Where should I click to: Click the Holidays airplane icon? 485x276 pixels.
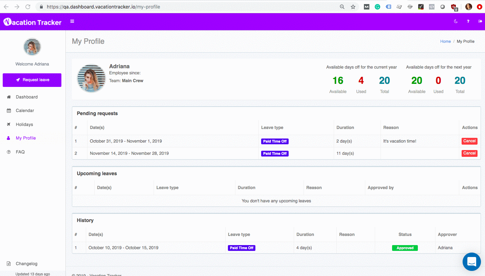pos(9,125)
